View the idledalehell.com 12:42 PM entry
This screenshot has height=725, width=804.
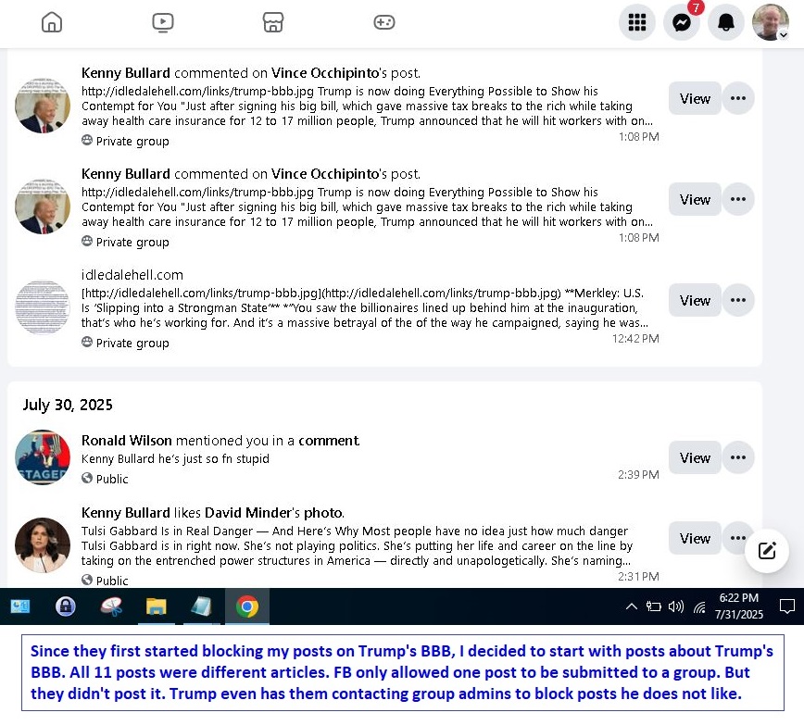[695, 300]
